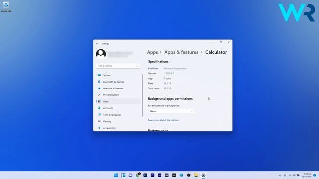This screenshot has width=319, height=179.
Task: Maximize the Settings window
Action: 221,42
